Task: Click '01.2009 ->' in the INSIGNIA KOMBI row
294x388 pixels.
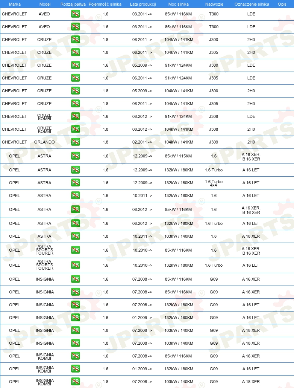Action: (x=142, y=369)
